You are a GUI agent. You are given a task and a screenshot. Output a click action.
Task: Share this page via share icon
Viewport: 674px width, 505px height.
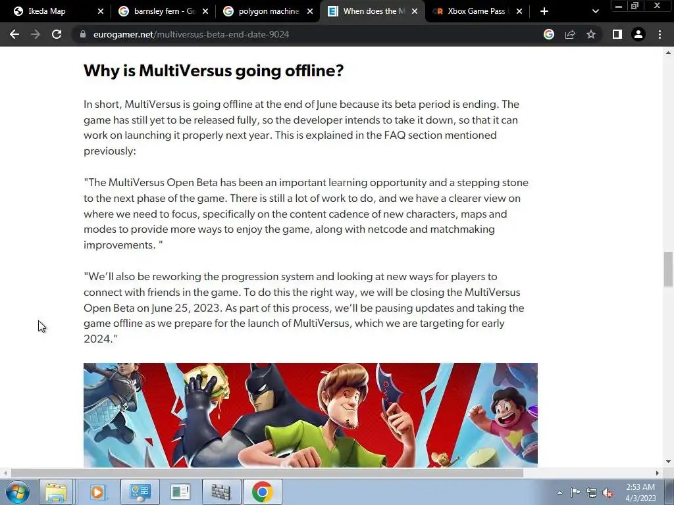pos(570,34)
